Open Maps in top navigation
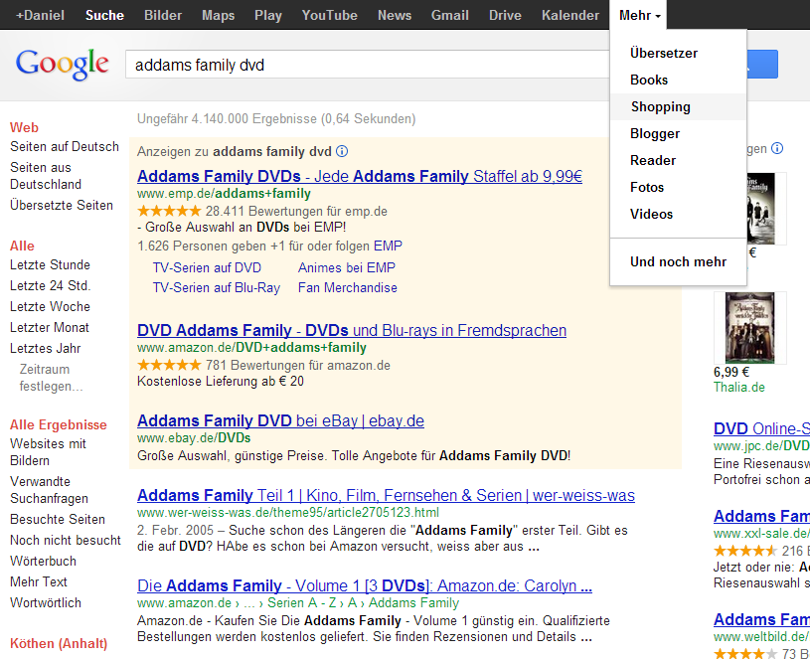Viewport: 810px width, 659px height. 218,16
